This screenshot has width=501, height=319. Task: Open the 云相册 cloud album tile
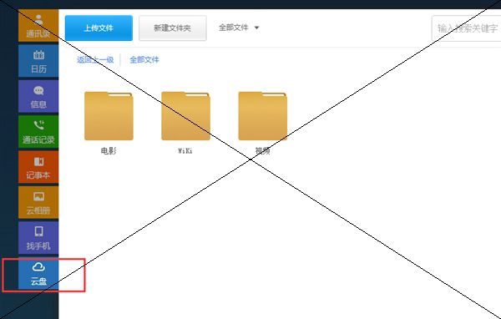pyautogui.click(x=38, y=203)
